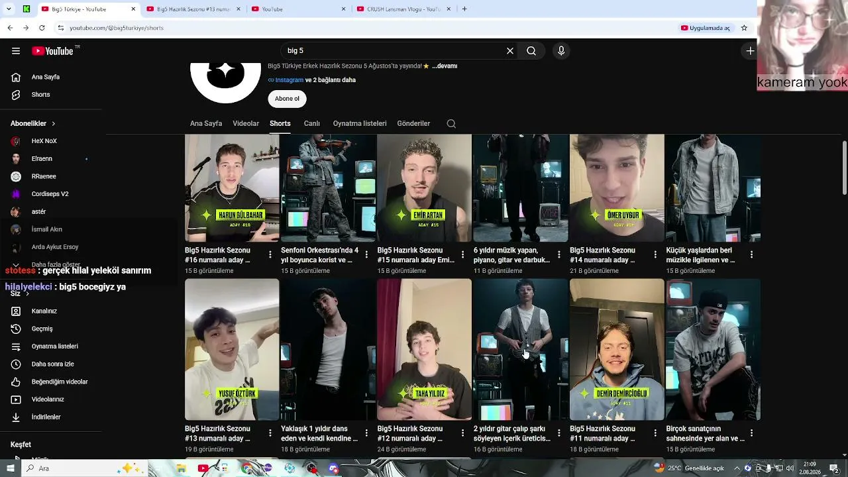Go to the YouTube logo home link

pyautogui.click(x=52, y=51)
